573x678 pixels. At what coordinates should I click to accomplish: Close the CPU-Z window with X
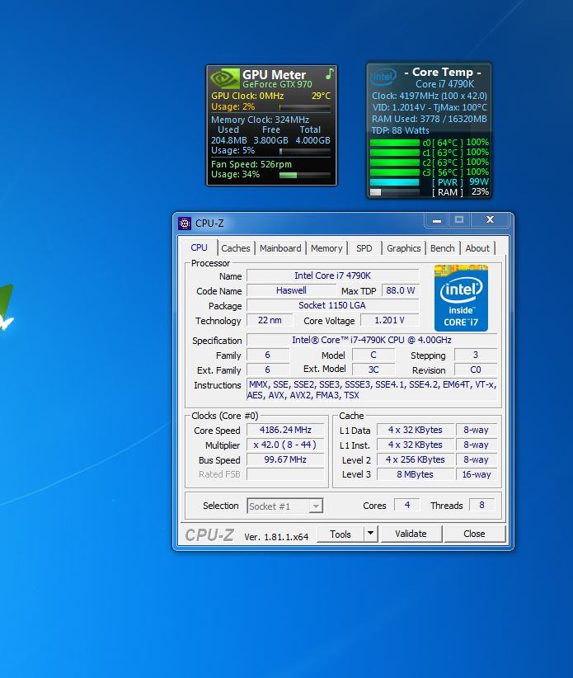tap(490, 219)
